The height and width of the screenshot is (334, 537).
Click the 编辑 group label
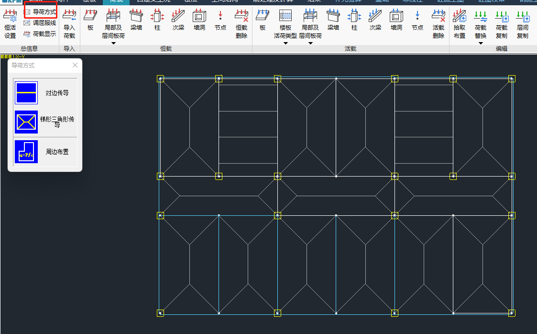(502, 49)
